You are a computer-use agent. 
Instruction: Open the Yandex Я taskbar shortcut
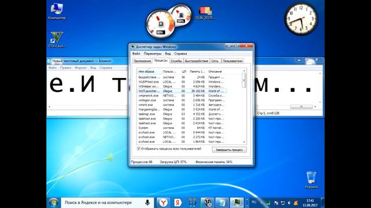tap(178, 203)
